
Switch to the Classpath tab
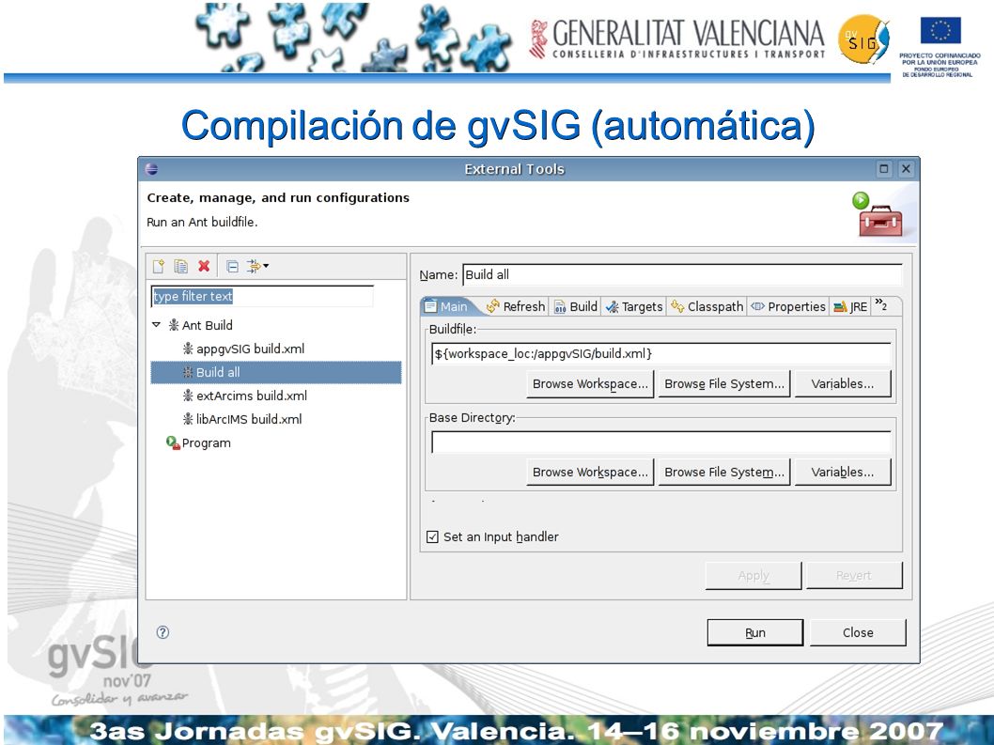coord(707,306)
